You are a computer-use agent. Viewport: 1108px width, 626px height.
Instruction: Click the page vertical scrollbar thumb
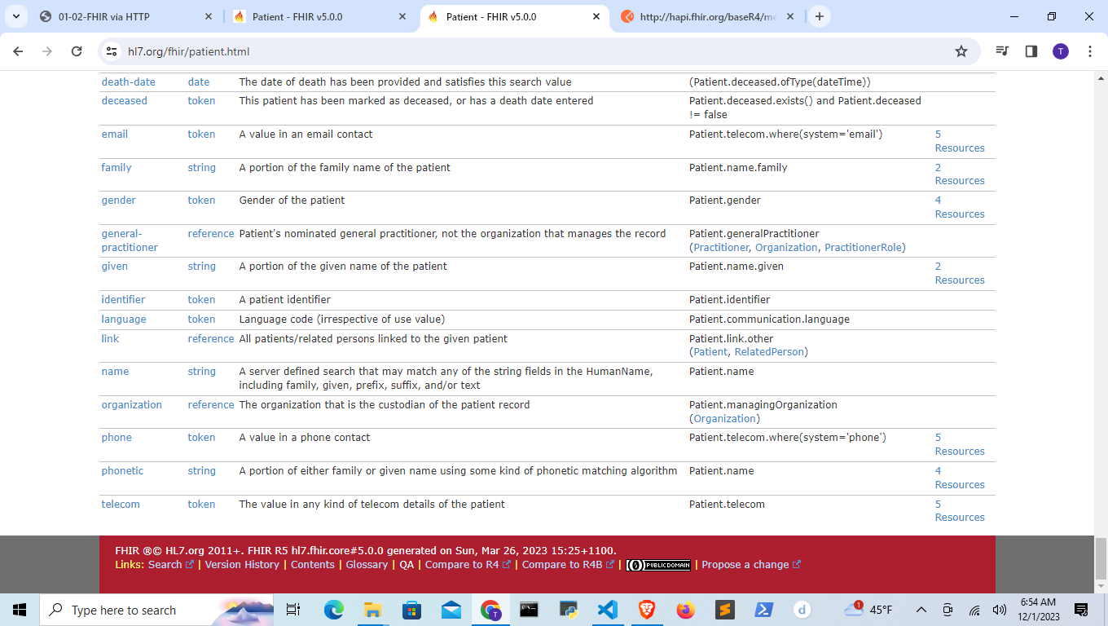pyautogui.click(x=1101, y=557)
